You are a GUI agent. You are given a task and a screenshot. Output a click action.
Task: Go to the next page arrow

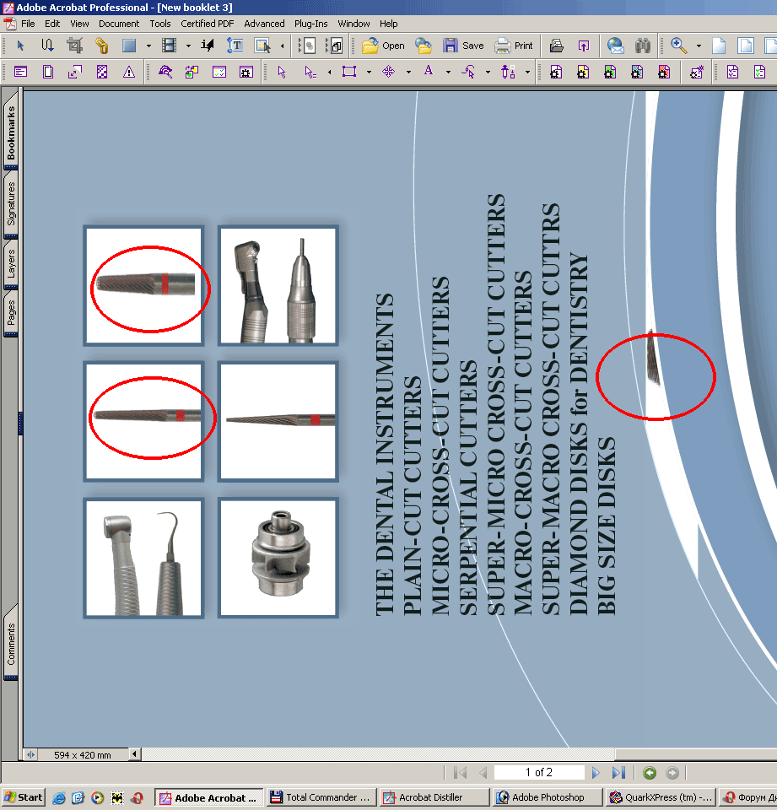click(x=596, y=773)
